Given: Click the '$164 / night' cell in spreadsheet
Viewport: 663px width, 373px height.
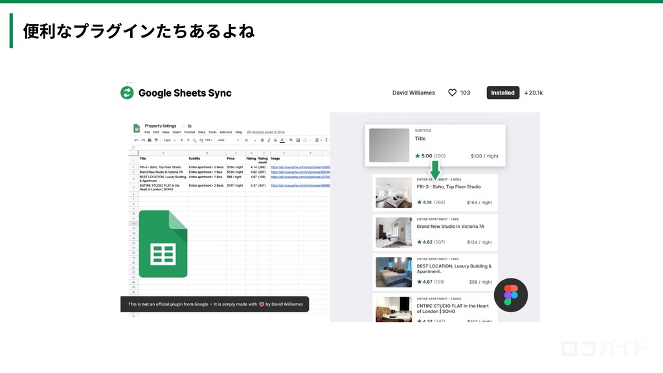Looking at the screenshot, I should pyautogui.click(x=236, y=167).
